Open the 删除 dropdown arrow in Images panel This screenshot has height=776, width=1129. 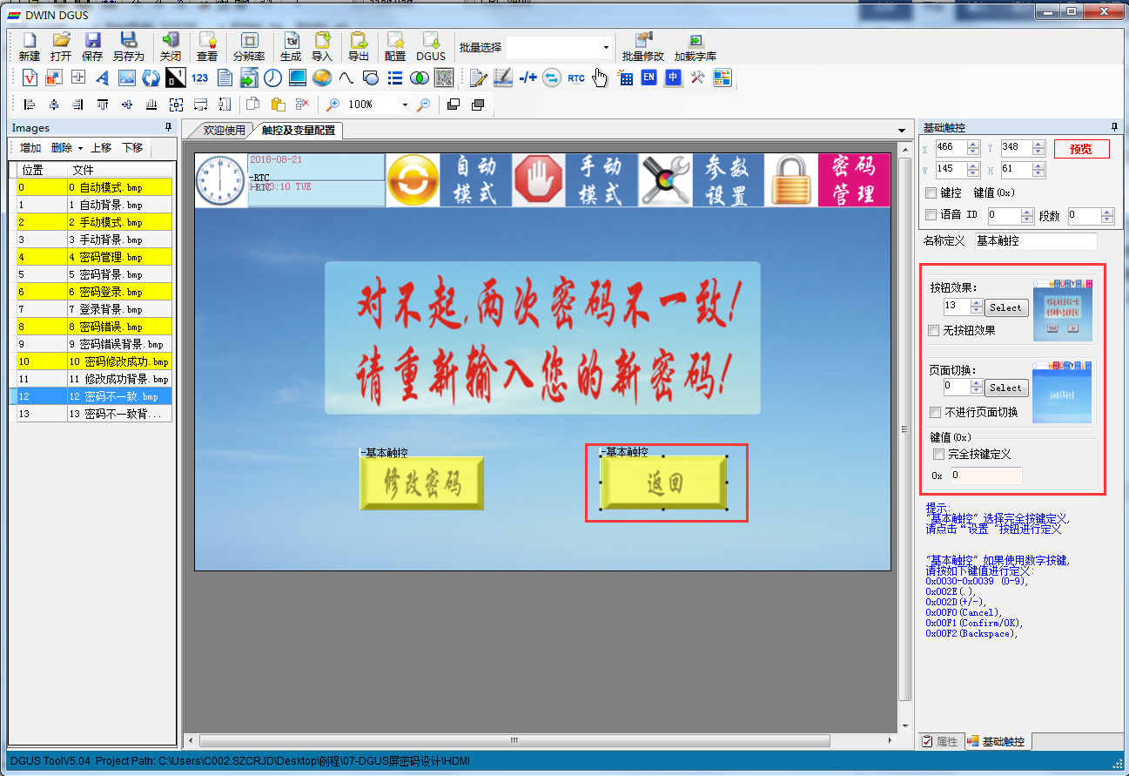(x=80, y=149)
